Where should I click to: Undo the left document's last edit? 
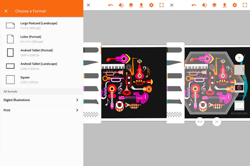point(110,5)
